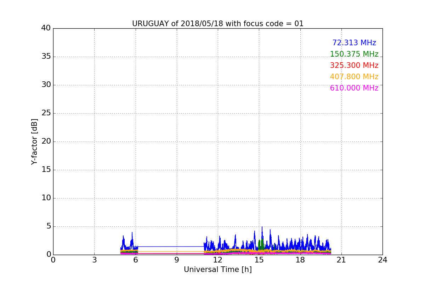Click the x-axis tick label 24
The width and height of the screenshot is (425, 283).
coord(382,260)
